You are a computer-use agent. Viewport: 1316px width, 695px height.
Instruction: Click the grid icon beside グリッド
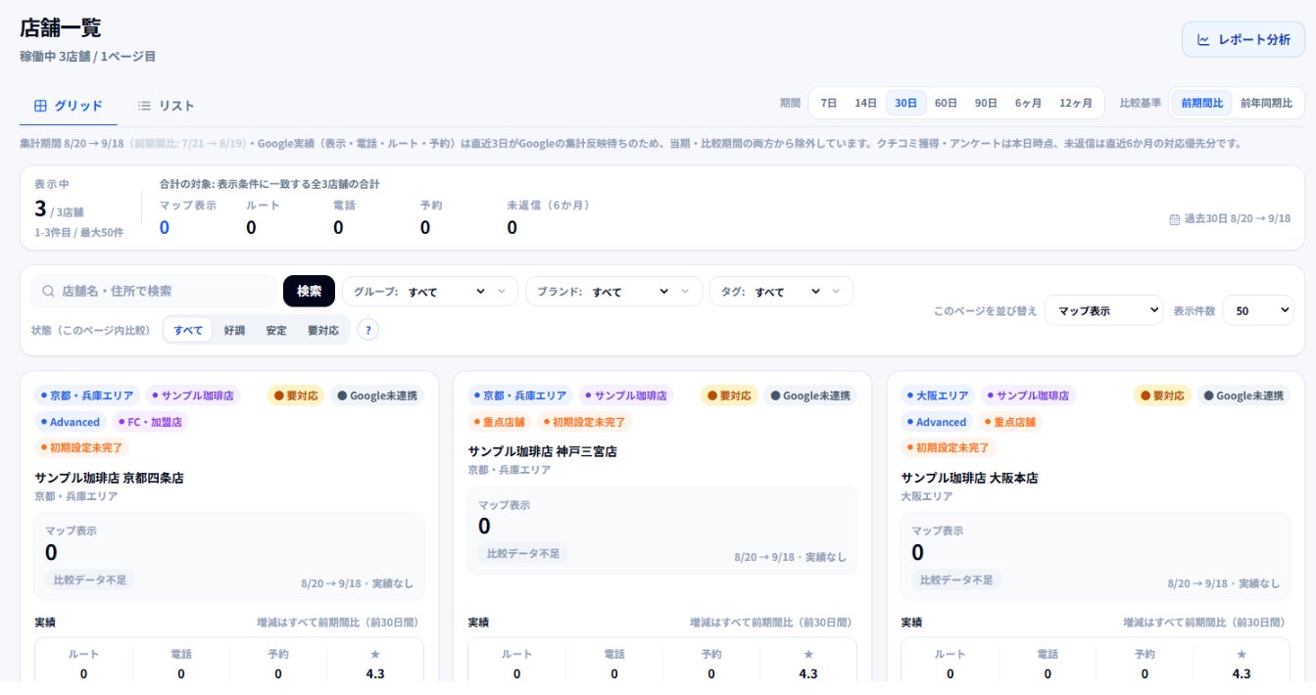pos(40,106)
